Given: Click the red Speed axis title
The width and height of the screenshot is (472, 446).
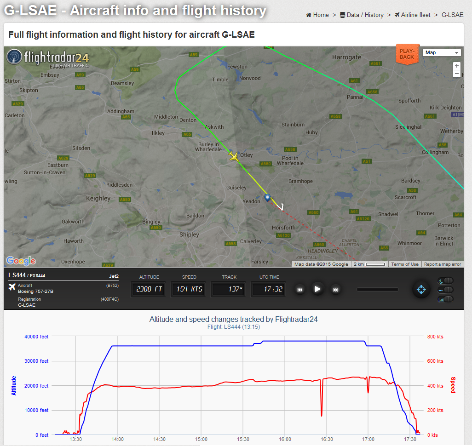Looking at the screenshot, I should tap(453, 385).
